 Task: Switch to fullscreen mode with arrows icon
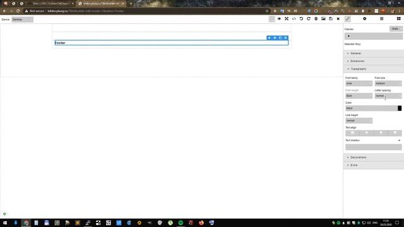coord(287,19)
